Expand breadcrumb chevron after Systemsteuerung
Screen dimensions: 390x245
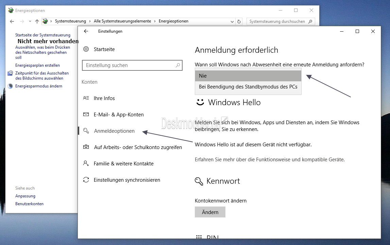click(x=90, y=21)
